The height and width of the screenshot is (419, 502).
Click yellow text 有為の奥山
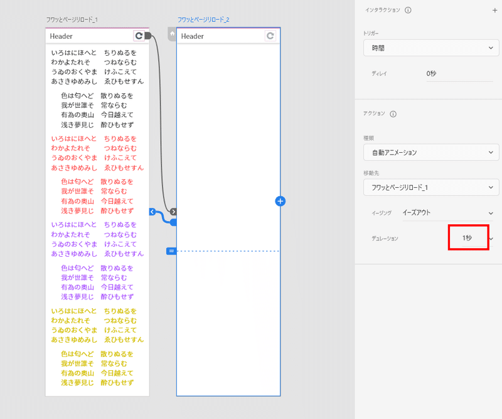point(77,373)
